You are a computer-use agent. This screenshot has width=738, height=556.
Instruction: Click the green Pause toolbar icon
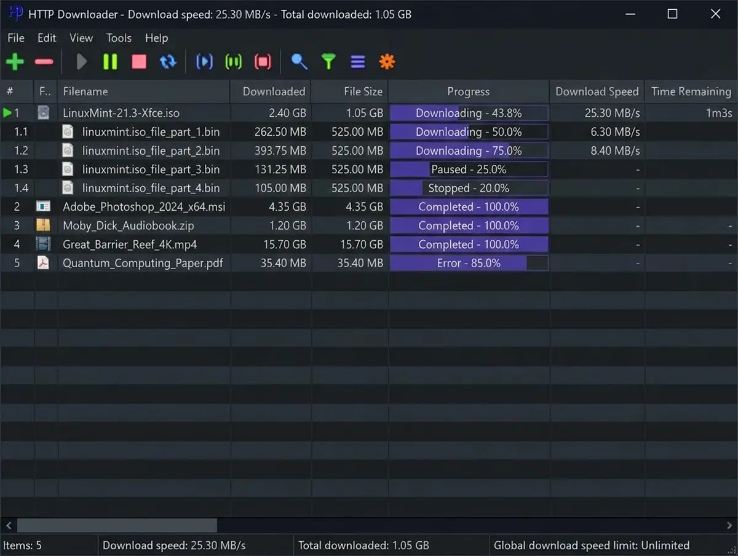coord(110,61)
